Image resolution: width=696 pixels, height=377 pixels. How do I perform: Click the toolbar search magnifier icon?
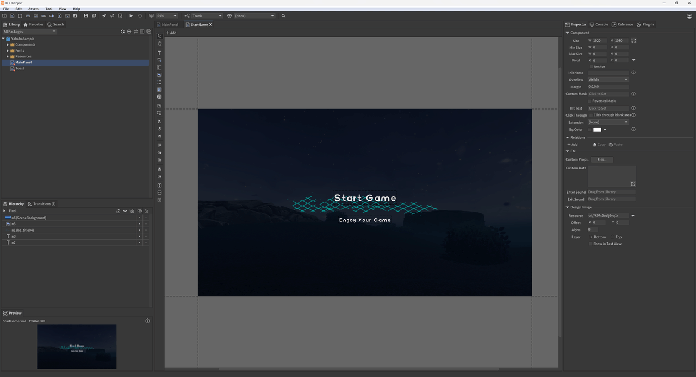[283, 16]
